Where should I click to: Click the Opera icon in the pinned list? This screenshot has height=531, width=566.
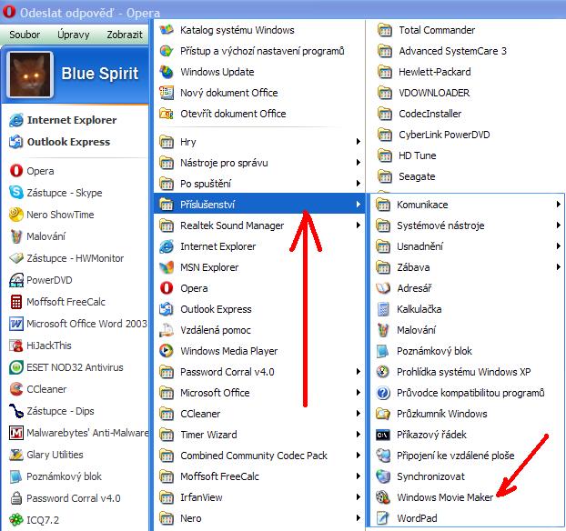(x=16, y=171)
